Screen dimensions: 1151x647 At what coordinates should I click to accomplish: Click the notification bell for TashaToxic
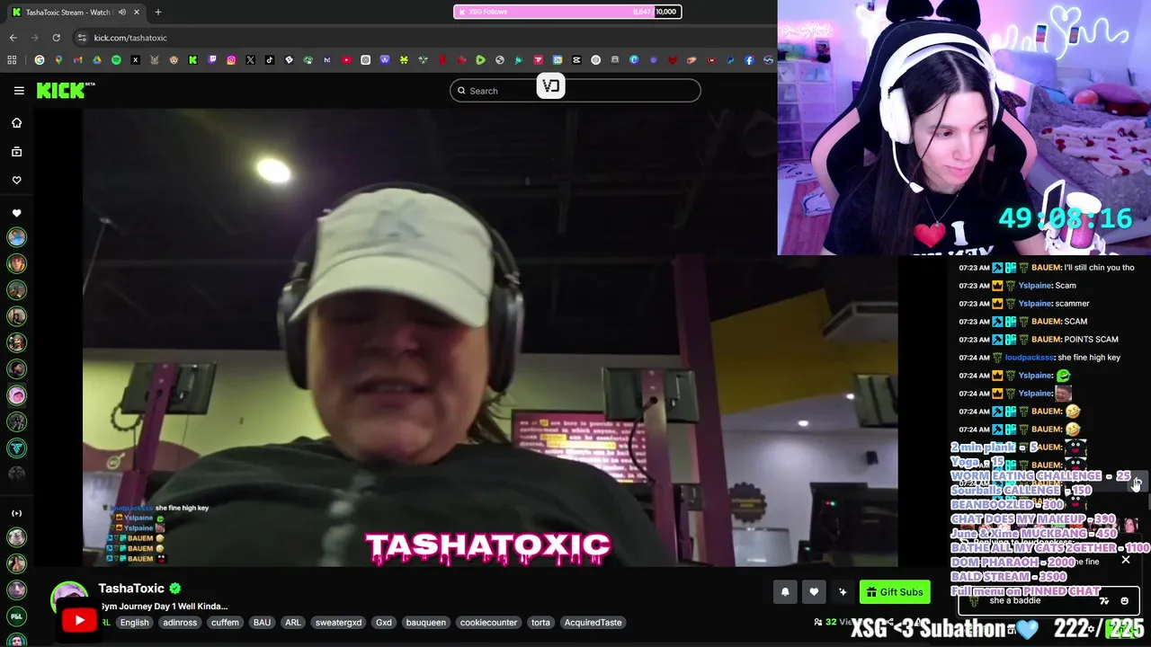[785, 591]
